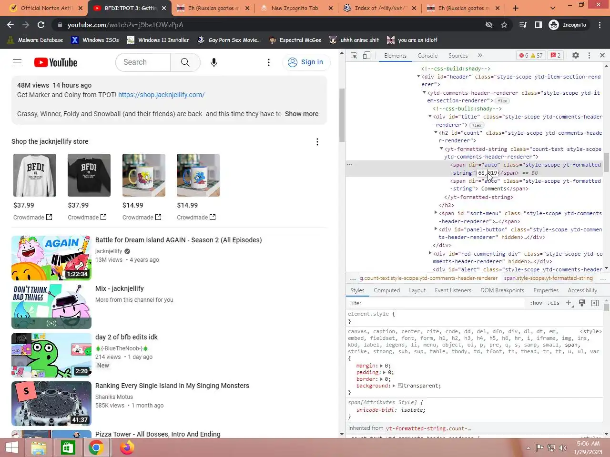Viewport: 610px width, 457px height.
Task: Open the Event Listeners tab
Action: [453, 290]
